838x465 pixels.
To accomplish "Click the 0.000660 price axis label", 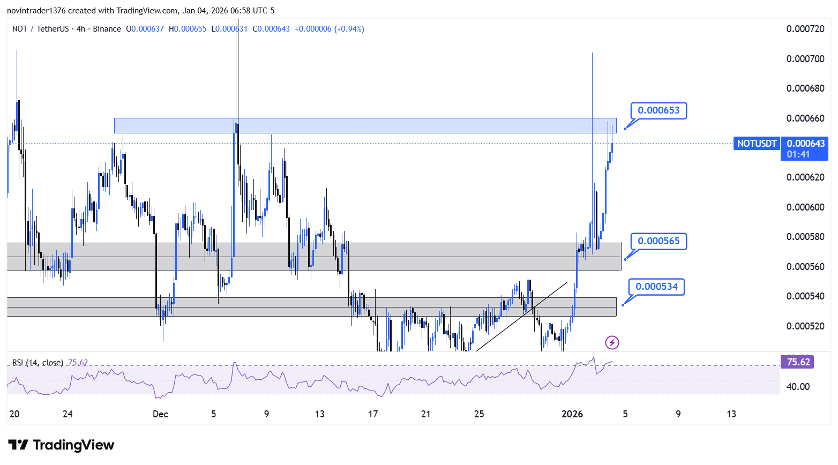I will 805,118.
